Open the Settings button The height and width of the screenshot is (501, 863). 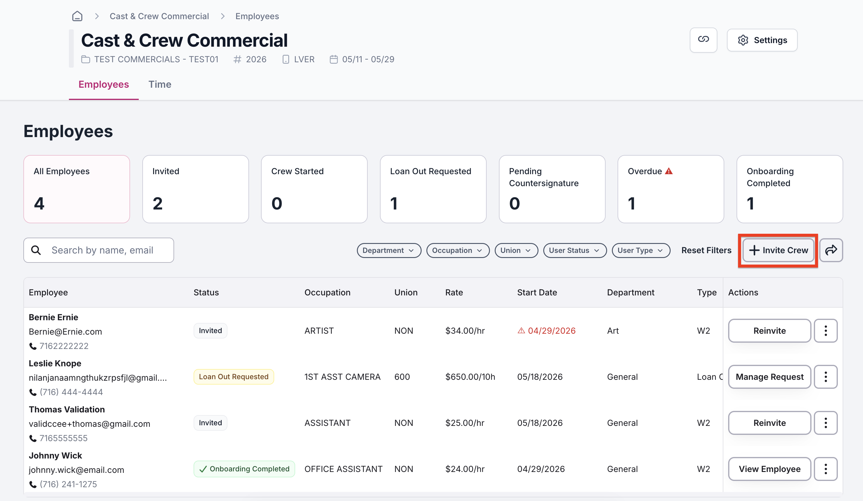tap(762, 40)
